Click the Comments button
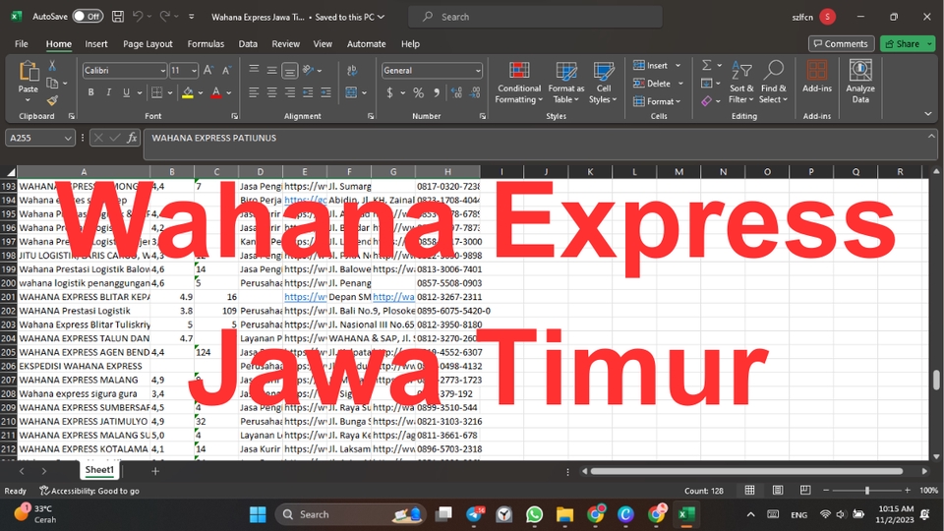 [x=841, y=44]
